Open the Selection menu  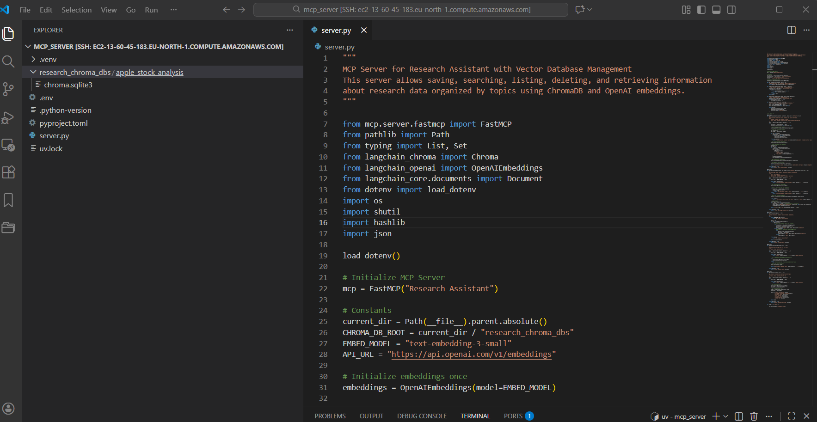76,10
